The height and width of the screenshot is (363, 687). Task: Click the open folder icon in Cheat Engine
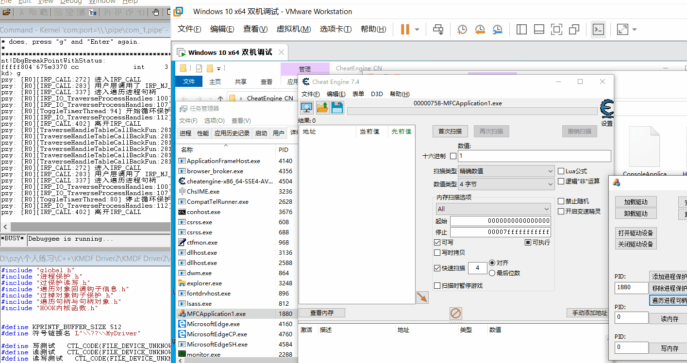pos(322,108)
